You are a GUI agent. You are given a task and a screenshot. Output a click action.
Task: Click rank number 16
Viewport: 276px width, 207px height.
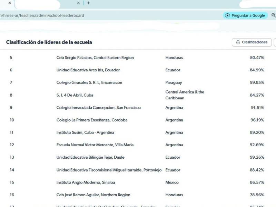pos(12,195)
